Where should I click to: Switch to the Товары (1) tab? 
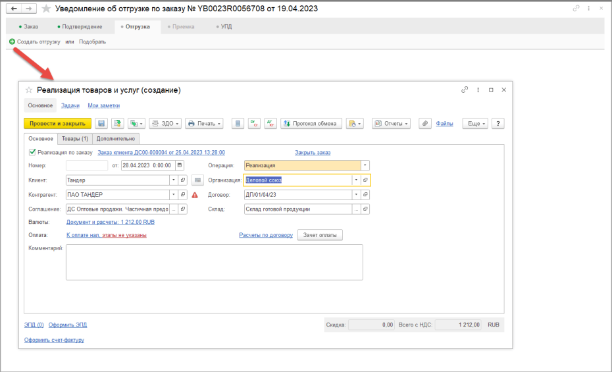(75, 138)
